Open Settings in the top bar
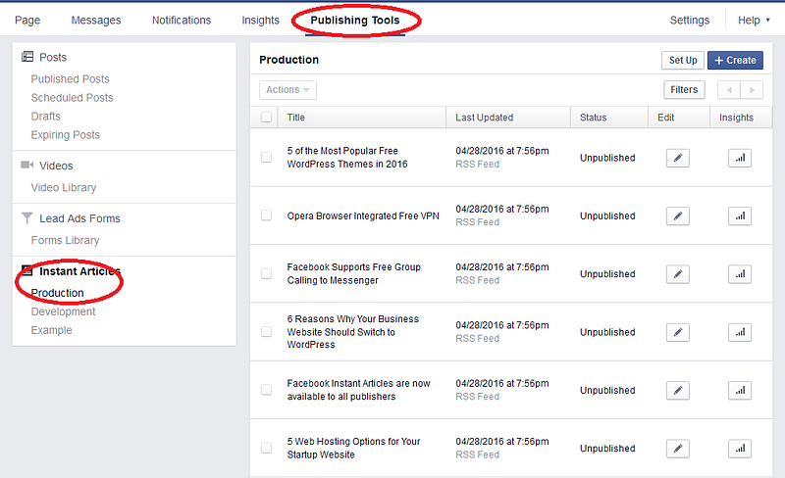 [690, 20]
